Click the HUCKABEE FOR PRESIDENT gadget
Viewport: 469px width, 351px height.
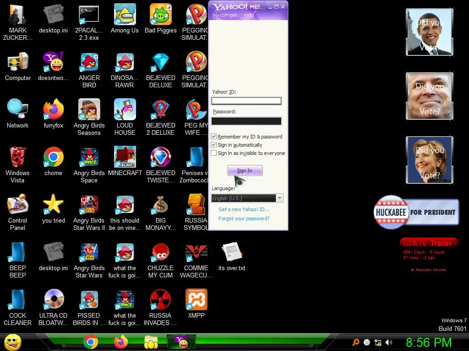416,212
